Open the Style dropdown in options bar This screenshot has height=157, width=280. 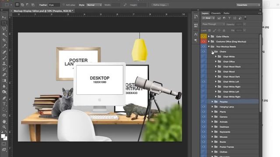point(94,5)
